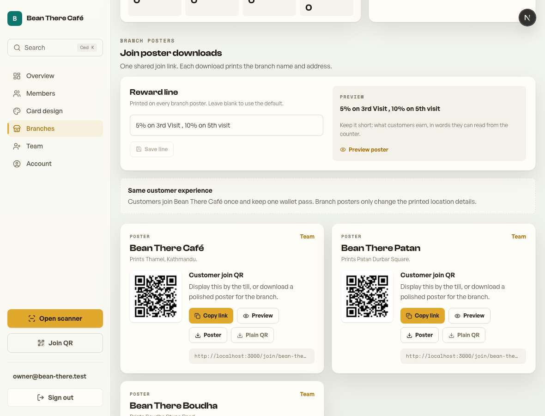Click download icon on Bean There Patan Poster
The width and height of the screenshot is (545, 416).
coord(410,335)
